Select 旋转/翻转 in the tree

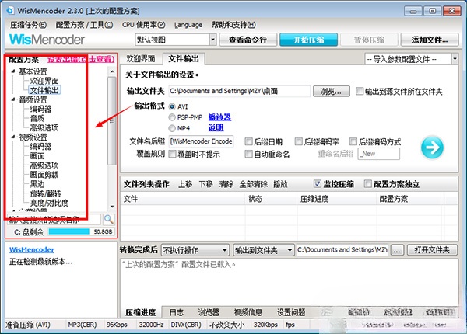pos(45,193)
